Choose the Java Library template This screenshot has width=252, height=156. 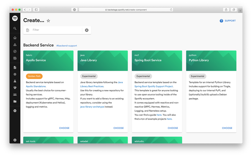point(118,128)
